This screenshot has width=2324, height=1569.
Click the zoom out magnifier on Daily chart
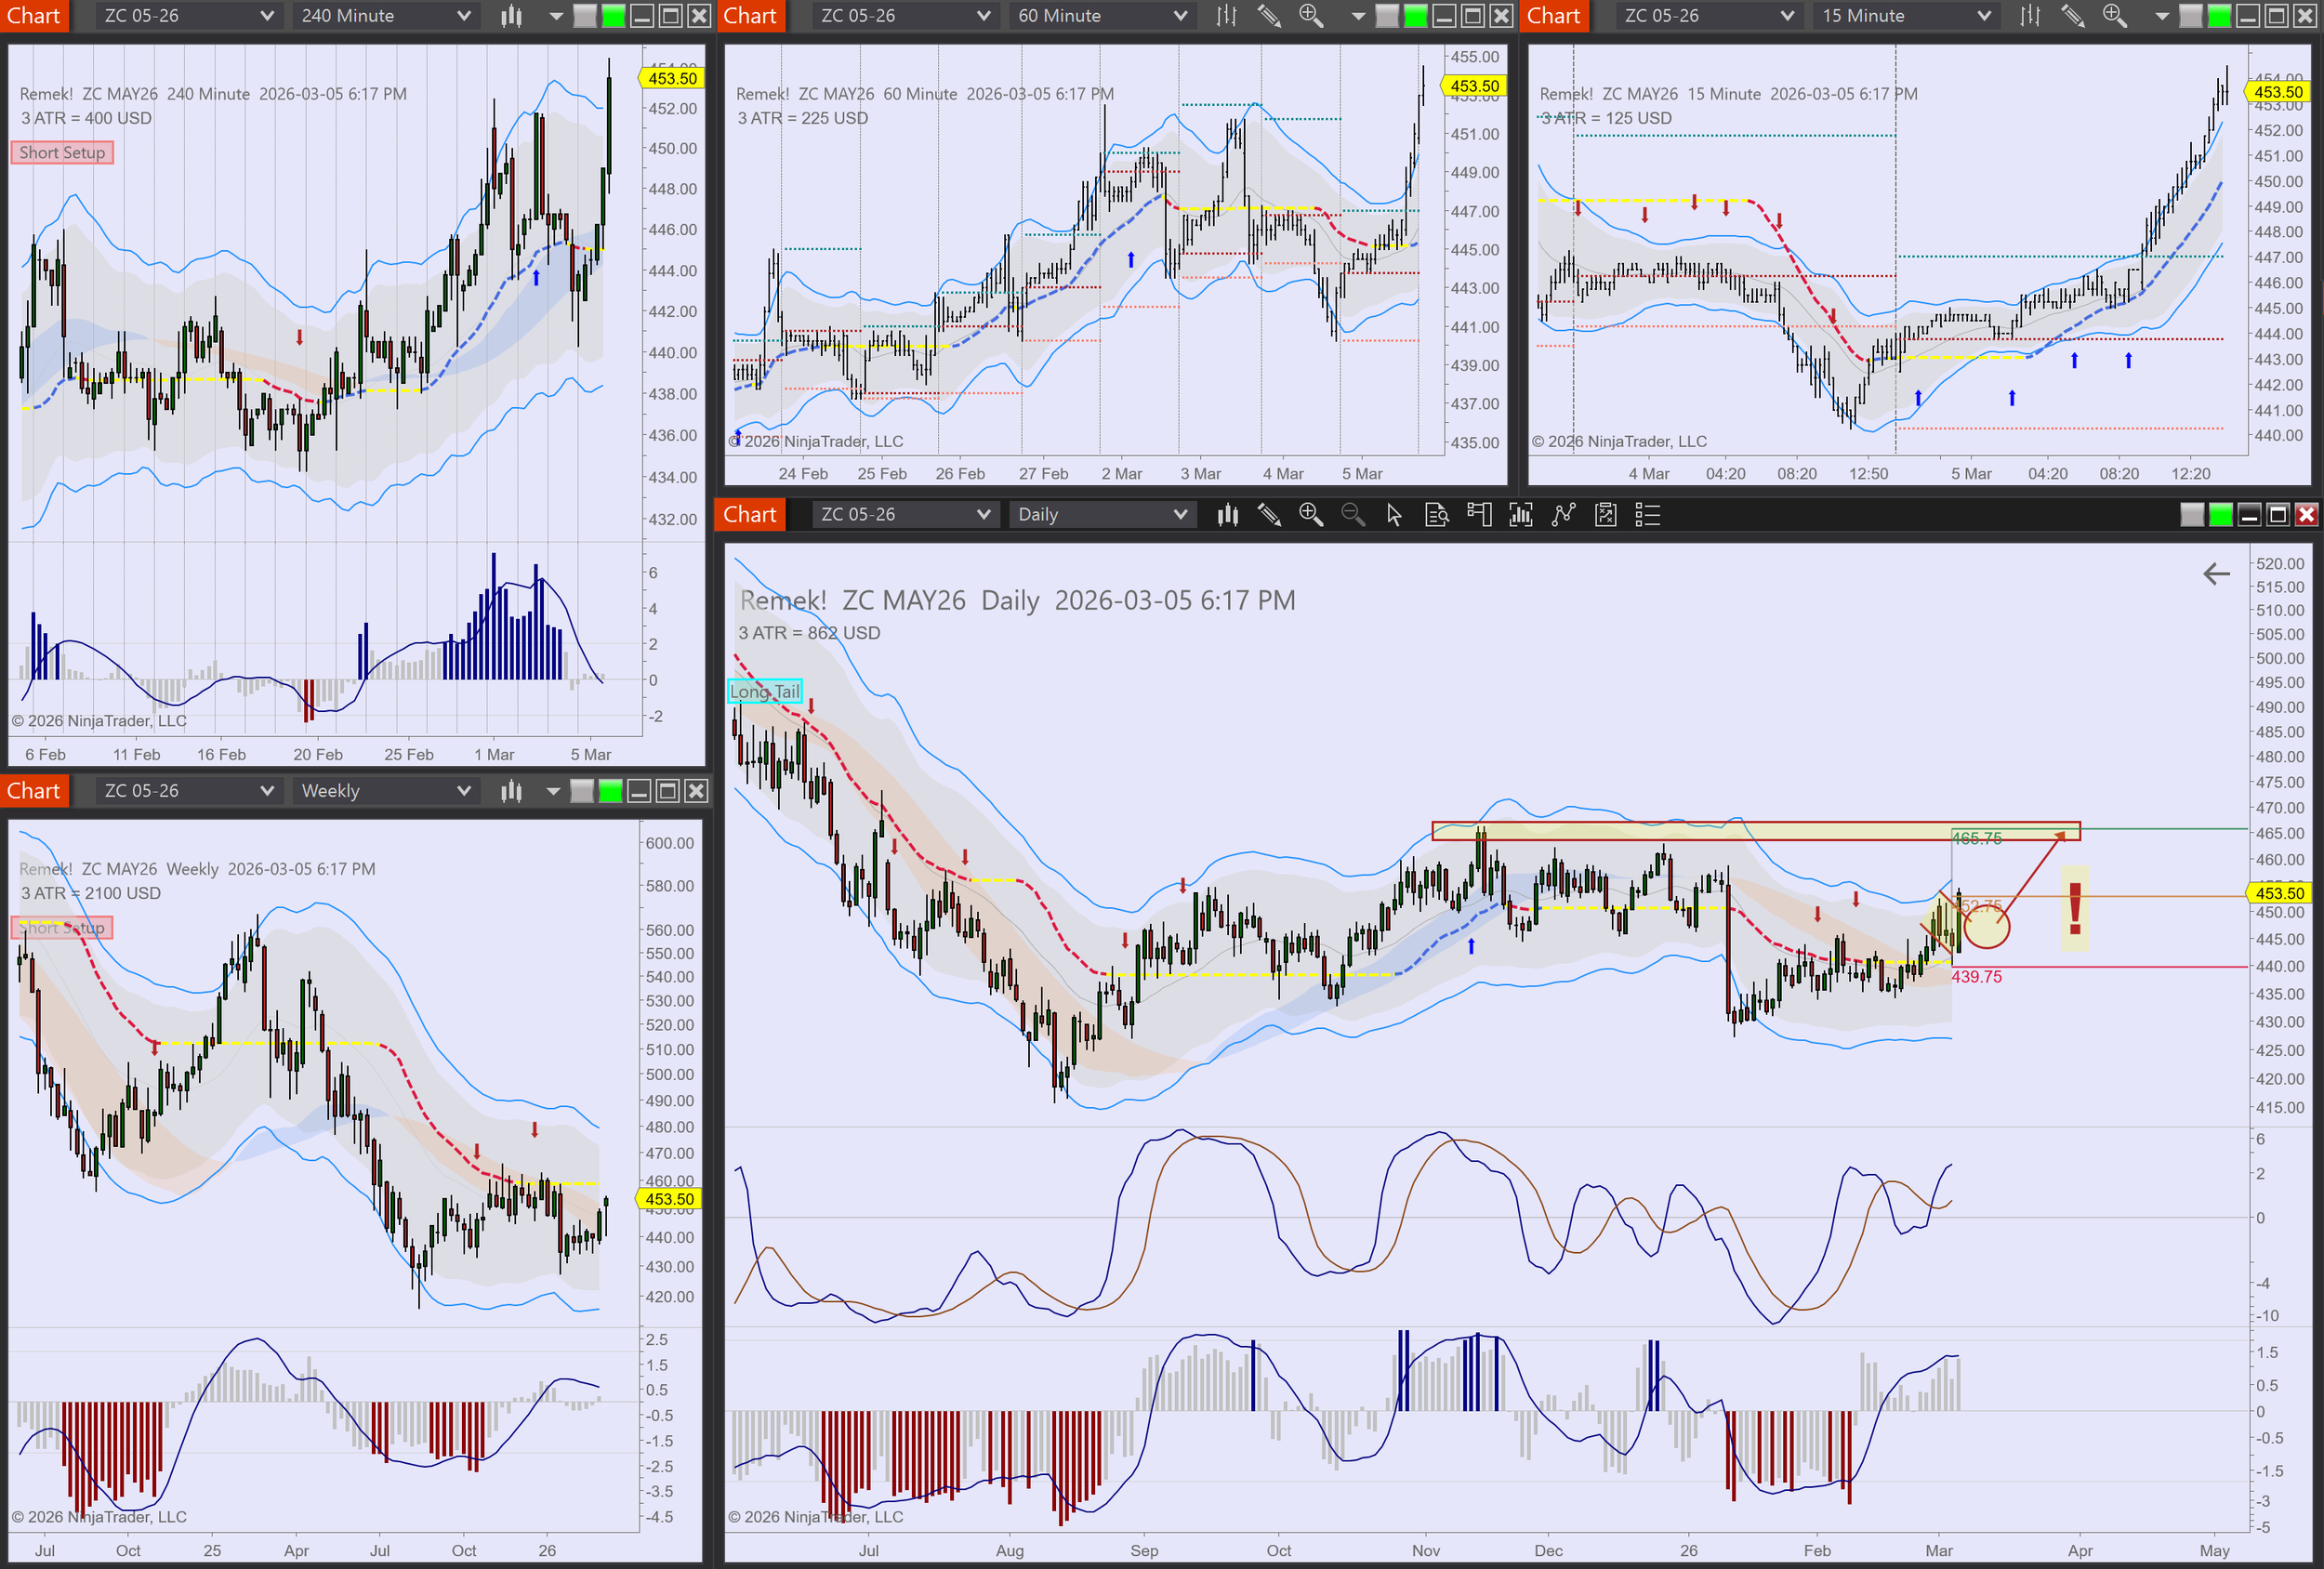tap(1352, 515)
